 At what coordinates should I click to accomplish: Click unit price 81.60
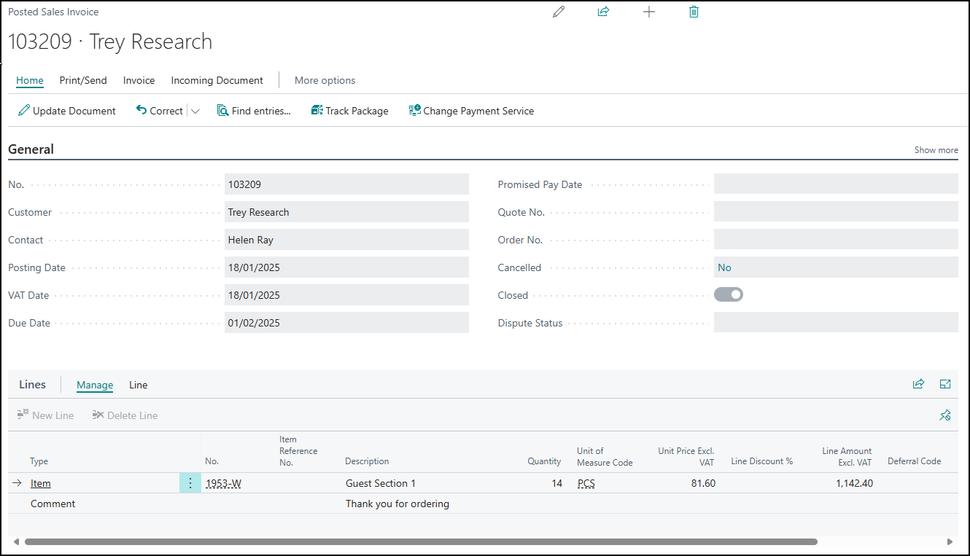(703, 483)
